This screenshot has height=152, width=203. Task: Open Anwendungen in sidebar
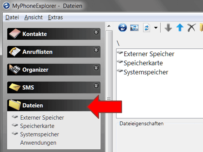click(38, 143)
